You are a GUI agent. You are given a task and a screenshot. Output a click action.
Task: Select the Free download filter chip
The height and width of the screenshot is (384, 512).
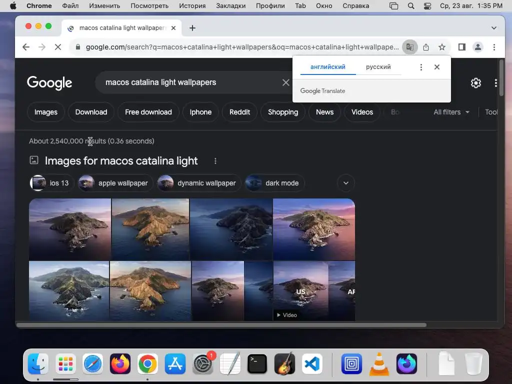tap(148, 112)
